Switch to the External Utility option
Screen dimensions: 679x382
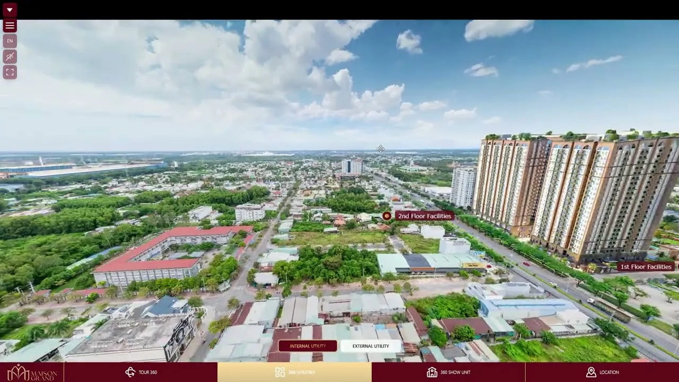[370, 346]
